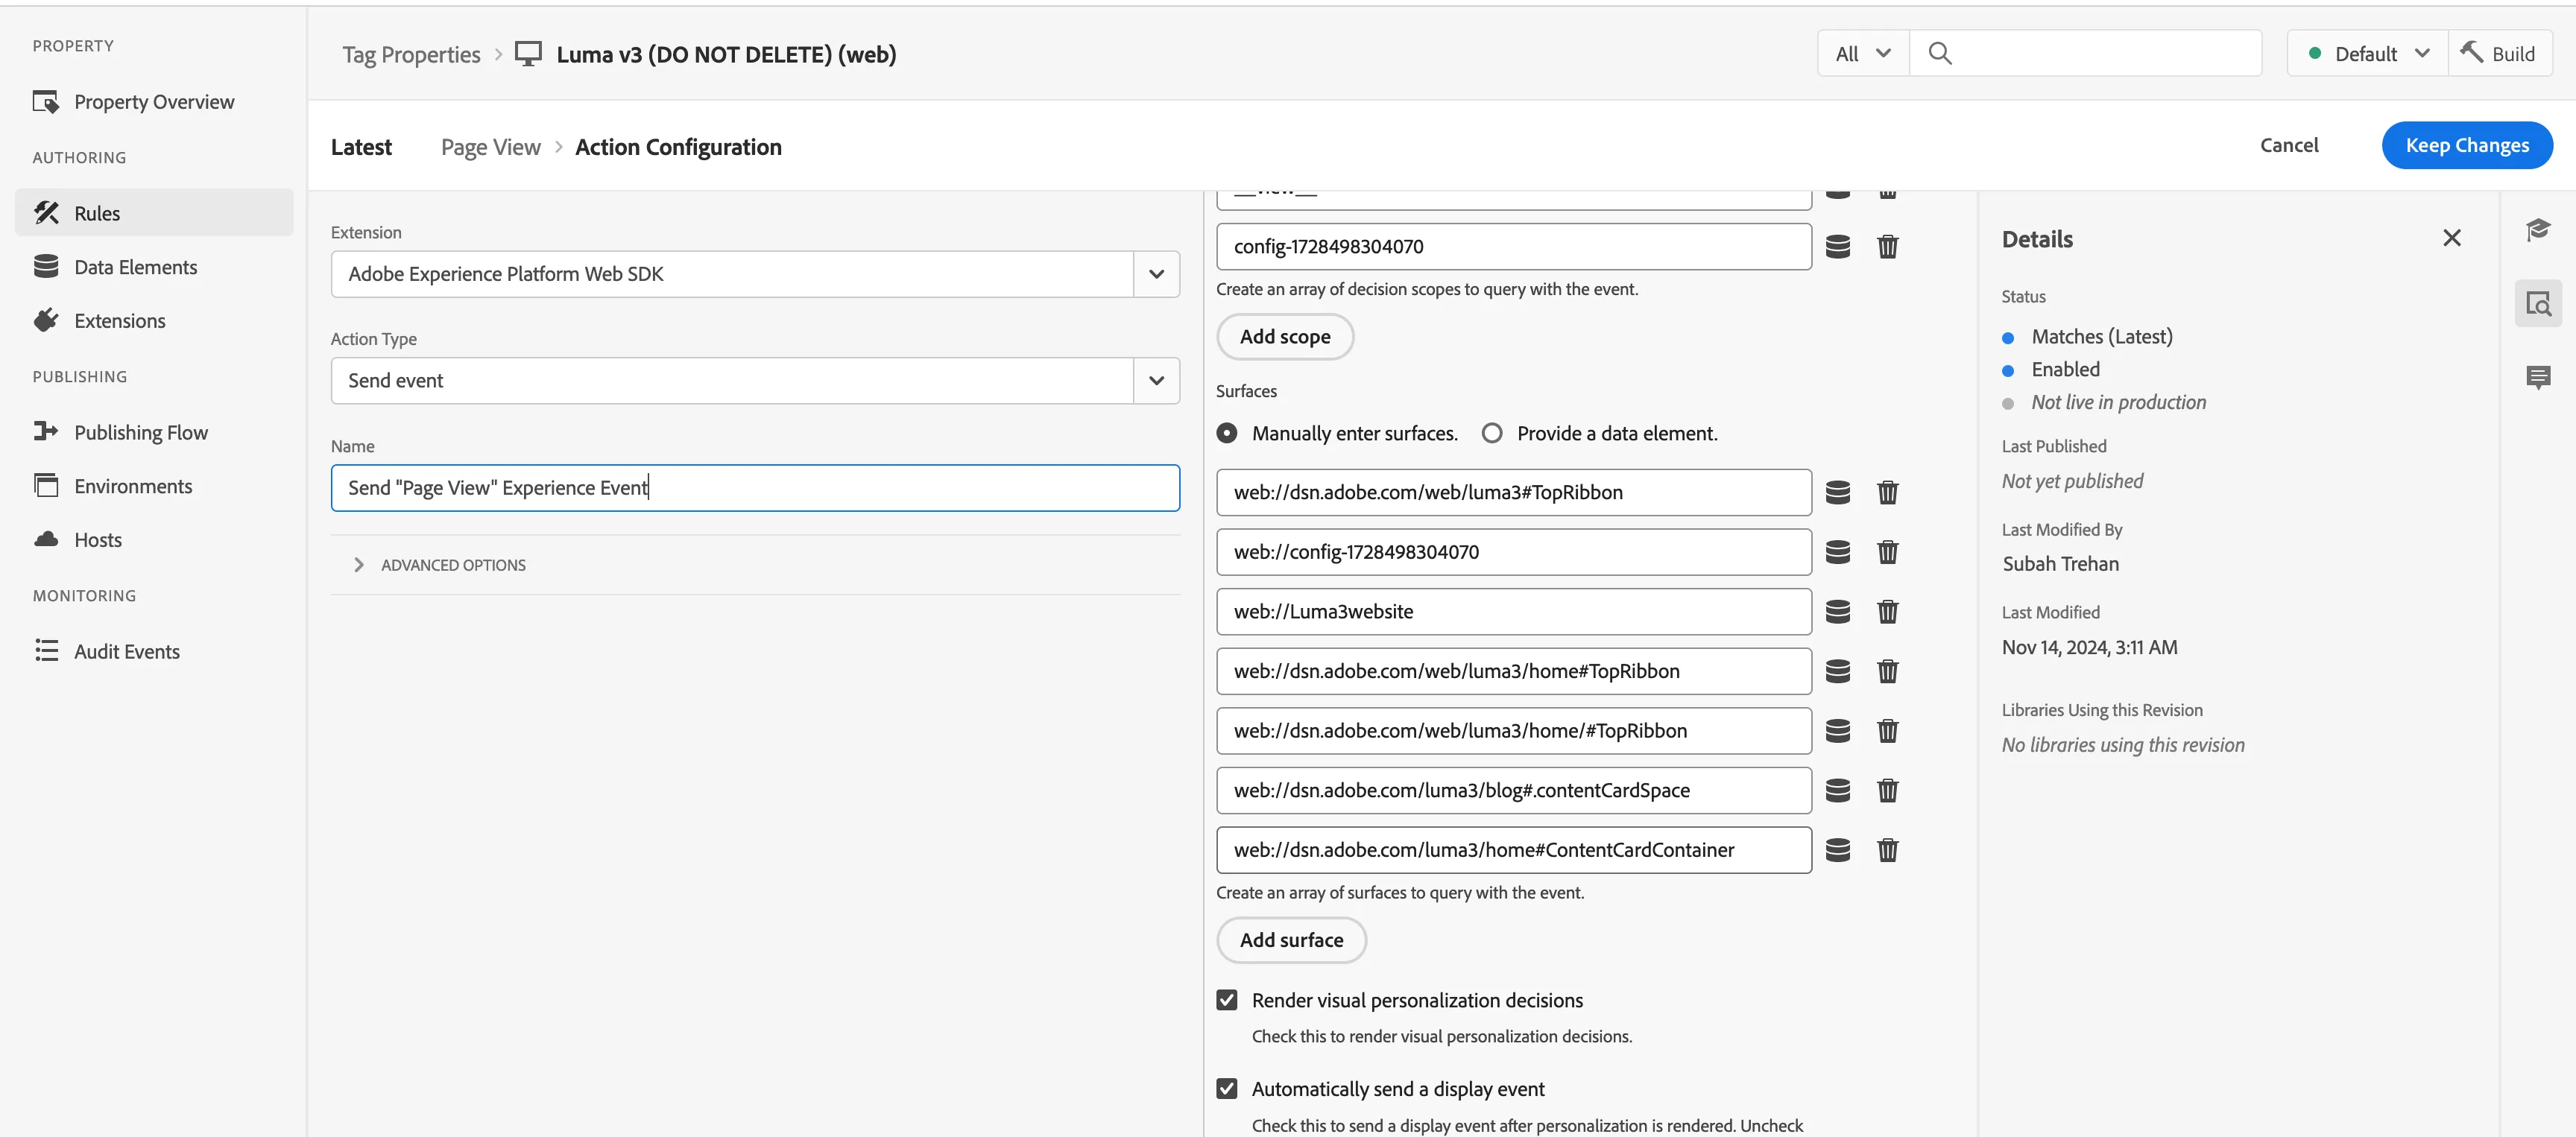
Task: Delete the config-1728498304070 decision scope
Action: 1887,247
